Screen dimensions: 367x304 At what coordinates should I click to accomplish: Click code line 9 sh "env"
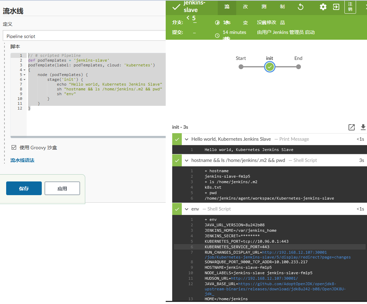tap(66, 94)
